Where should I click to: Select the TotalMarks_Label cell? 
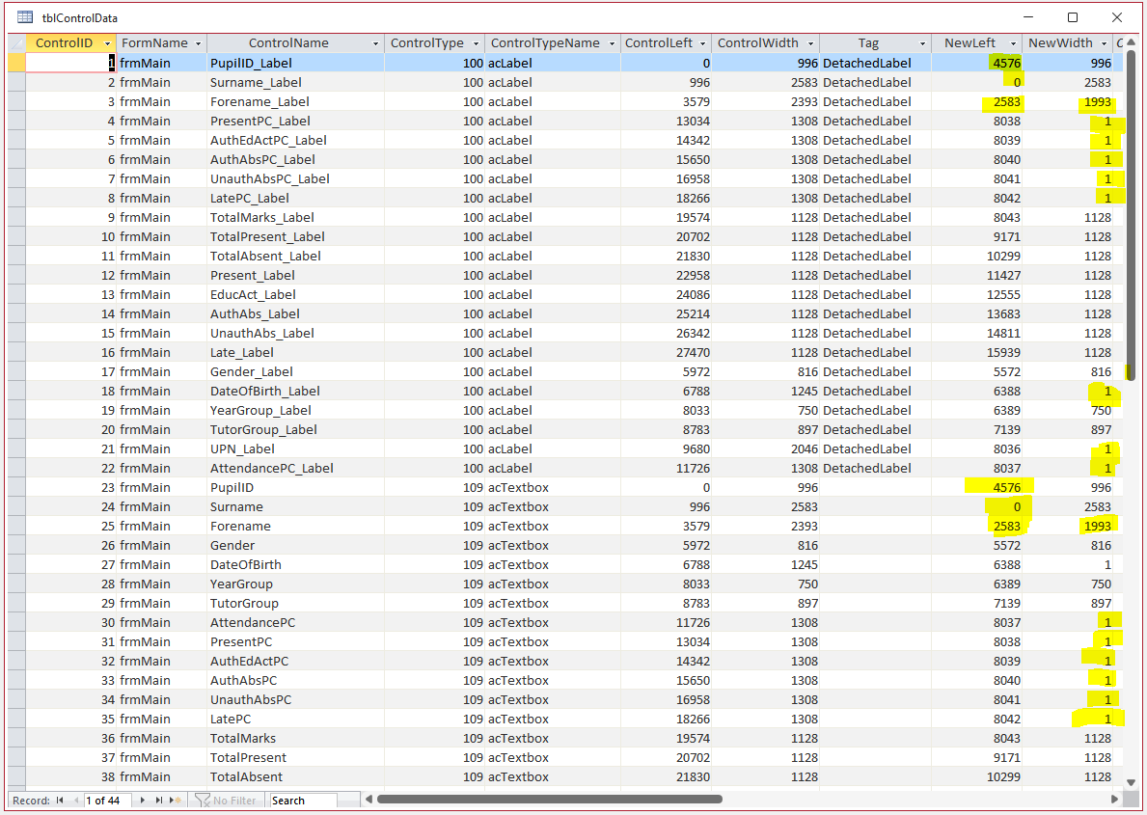point(295,217)
